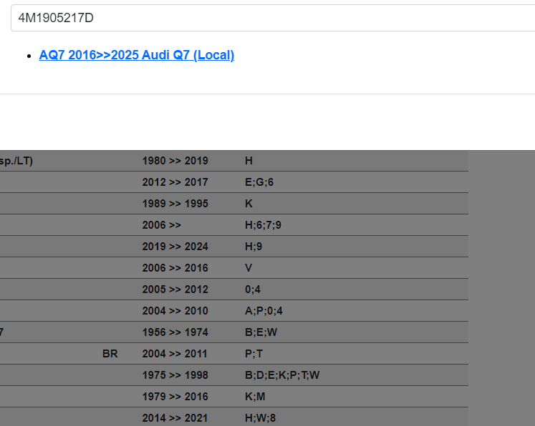The height and width of the screenshot is (426, 535).
Task: Select the BR market cell
Action: pyautogui.click(x=110, y=354)
